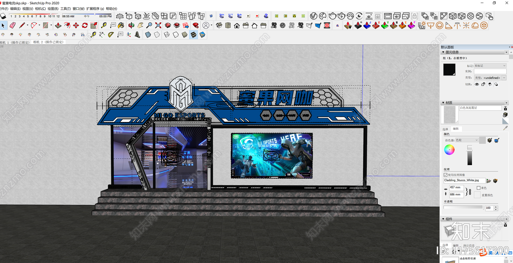This screenshot has width=513, height=263.
Task: Open Arc tool variant dropdown arrow
Action: point(39,25)
